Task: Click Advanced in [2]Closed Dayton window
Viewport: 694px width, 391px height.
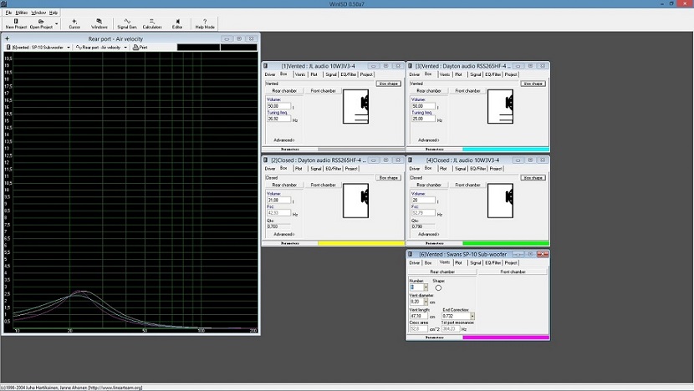Action: (x=283, y=235)
